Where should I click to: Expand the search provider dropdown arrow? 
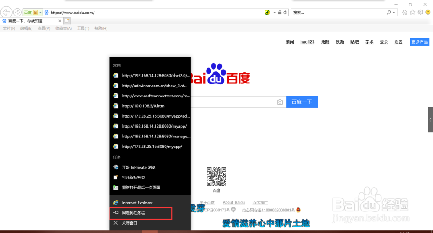click(x=394, y=13)
